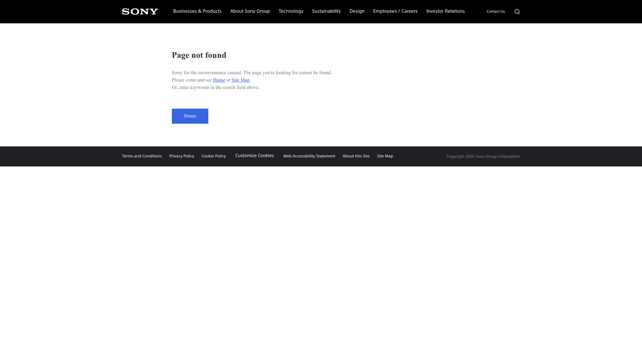Open the About this Site footer link
The width and height of the screenshot is (642, 361).
coord(356,156)
